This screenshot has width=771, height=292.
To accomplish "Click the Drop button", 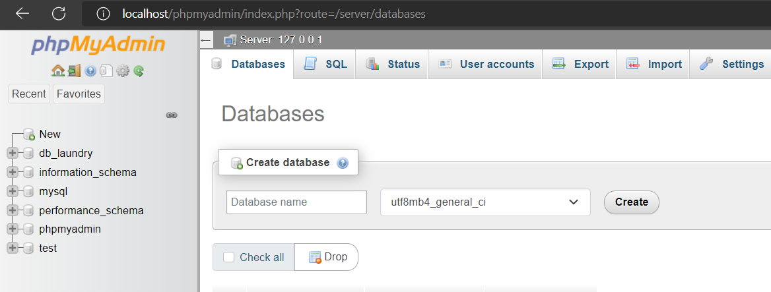I will (327, 257).
